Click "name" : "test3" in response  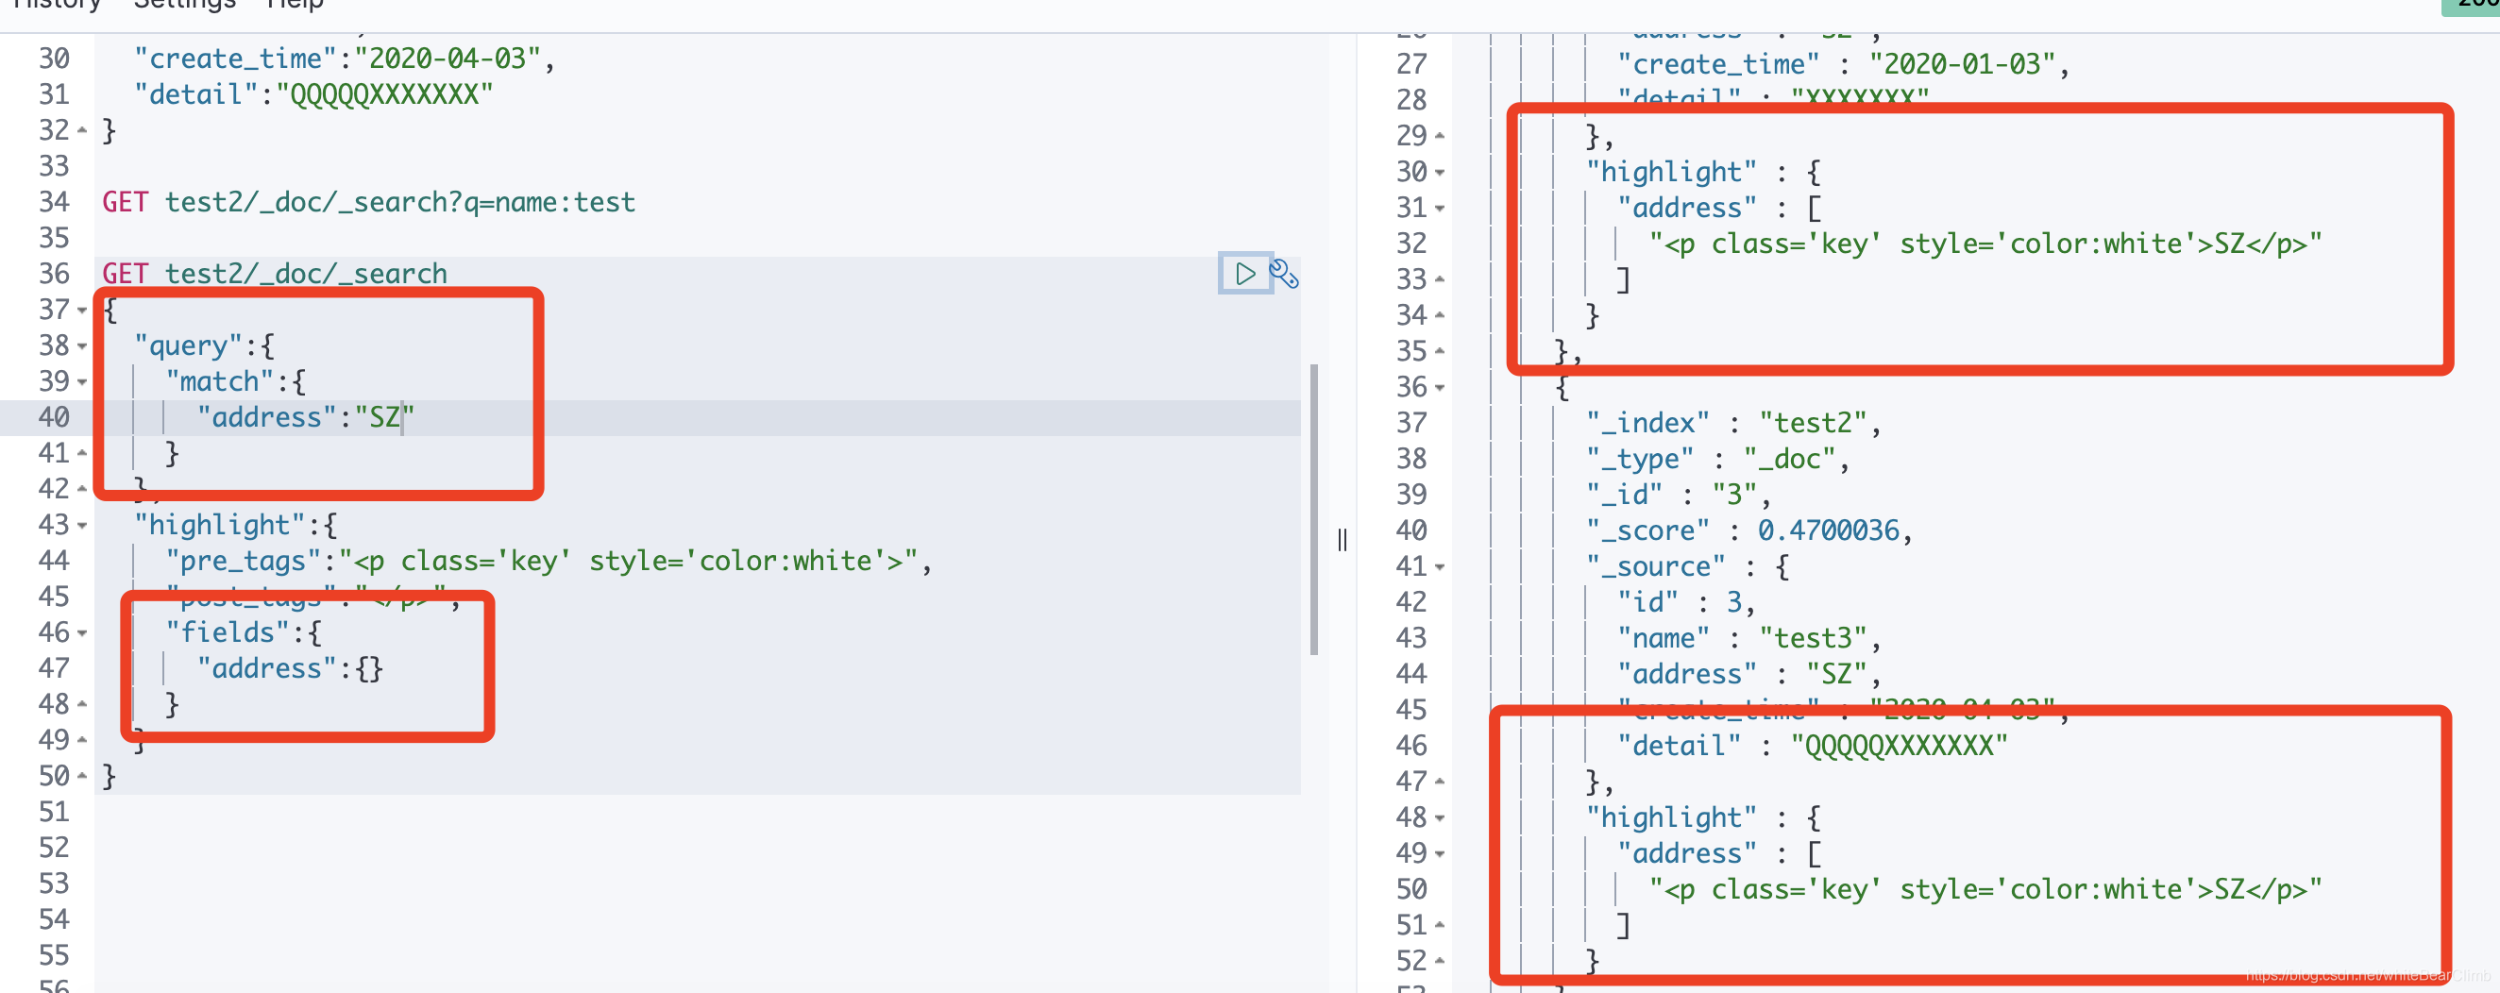[x=1749, y=639]
